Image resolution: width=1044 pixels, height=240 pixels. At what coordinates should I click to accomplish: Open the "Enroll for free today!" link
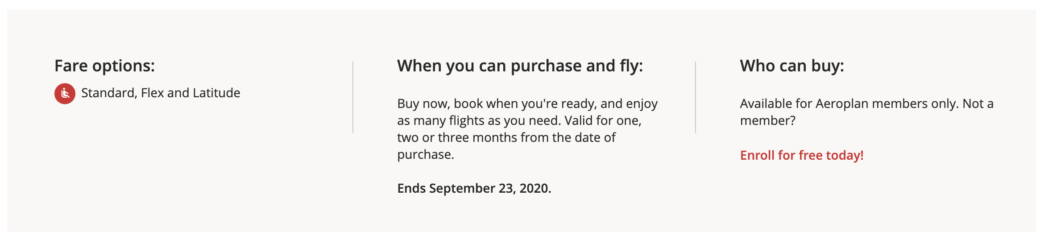click(801, 155)
